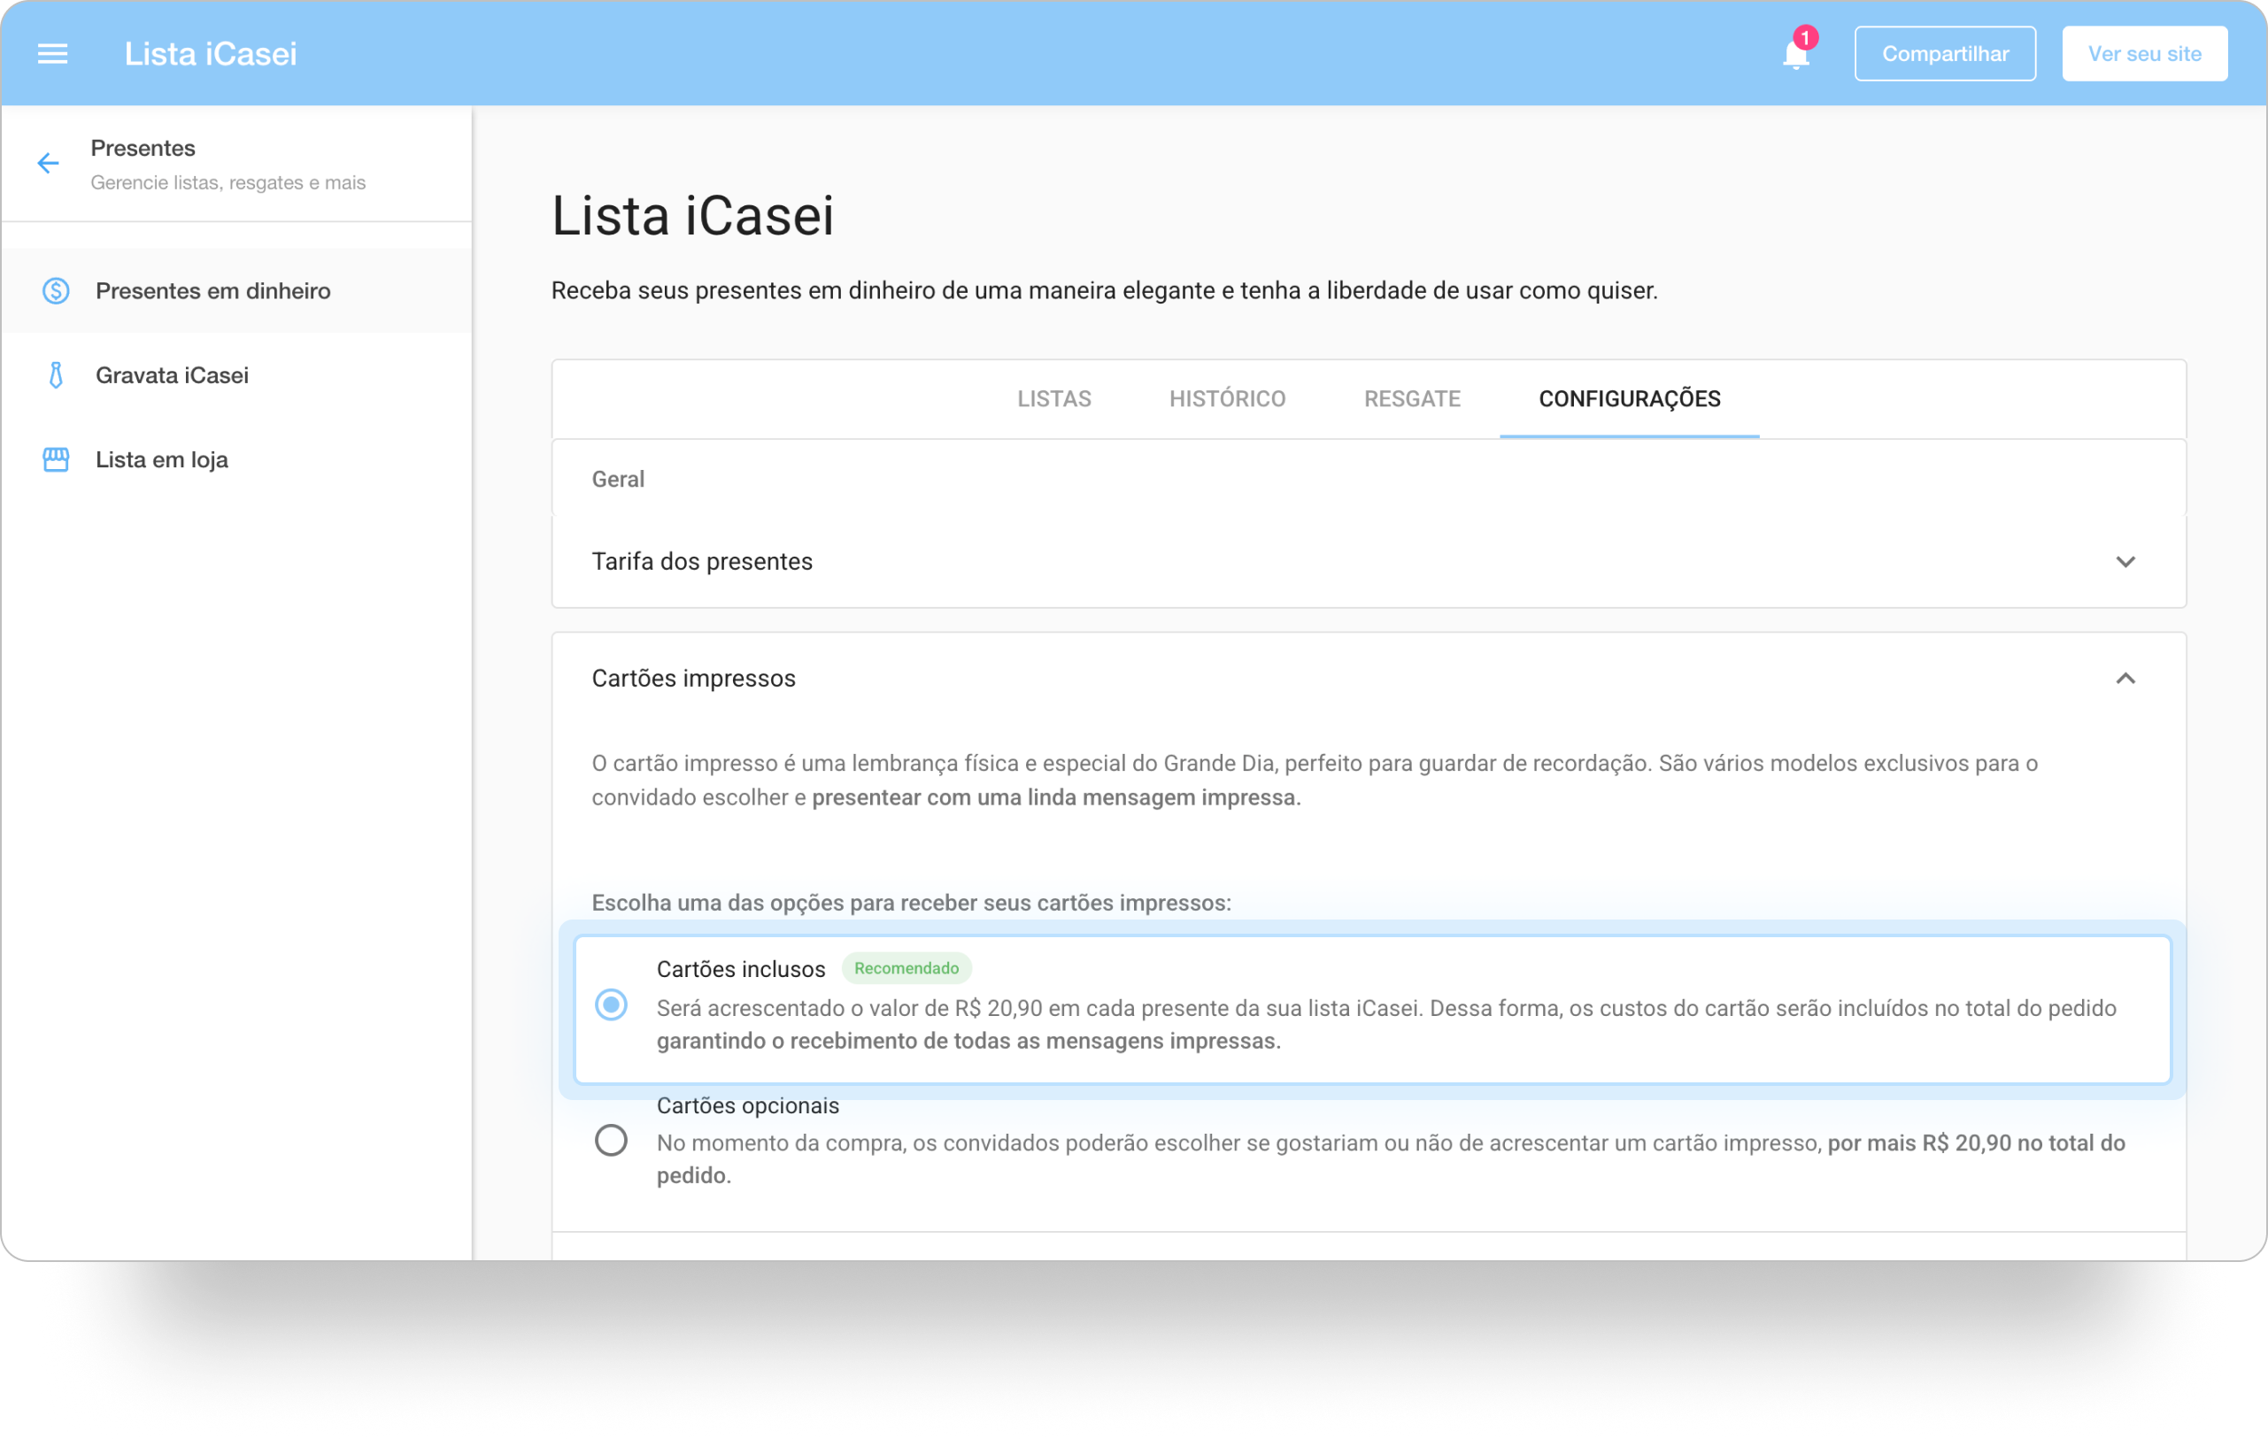
Task: Switch to the HISTÓRICO tab
Action: 1227,398
